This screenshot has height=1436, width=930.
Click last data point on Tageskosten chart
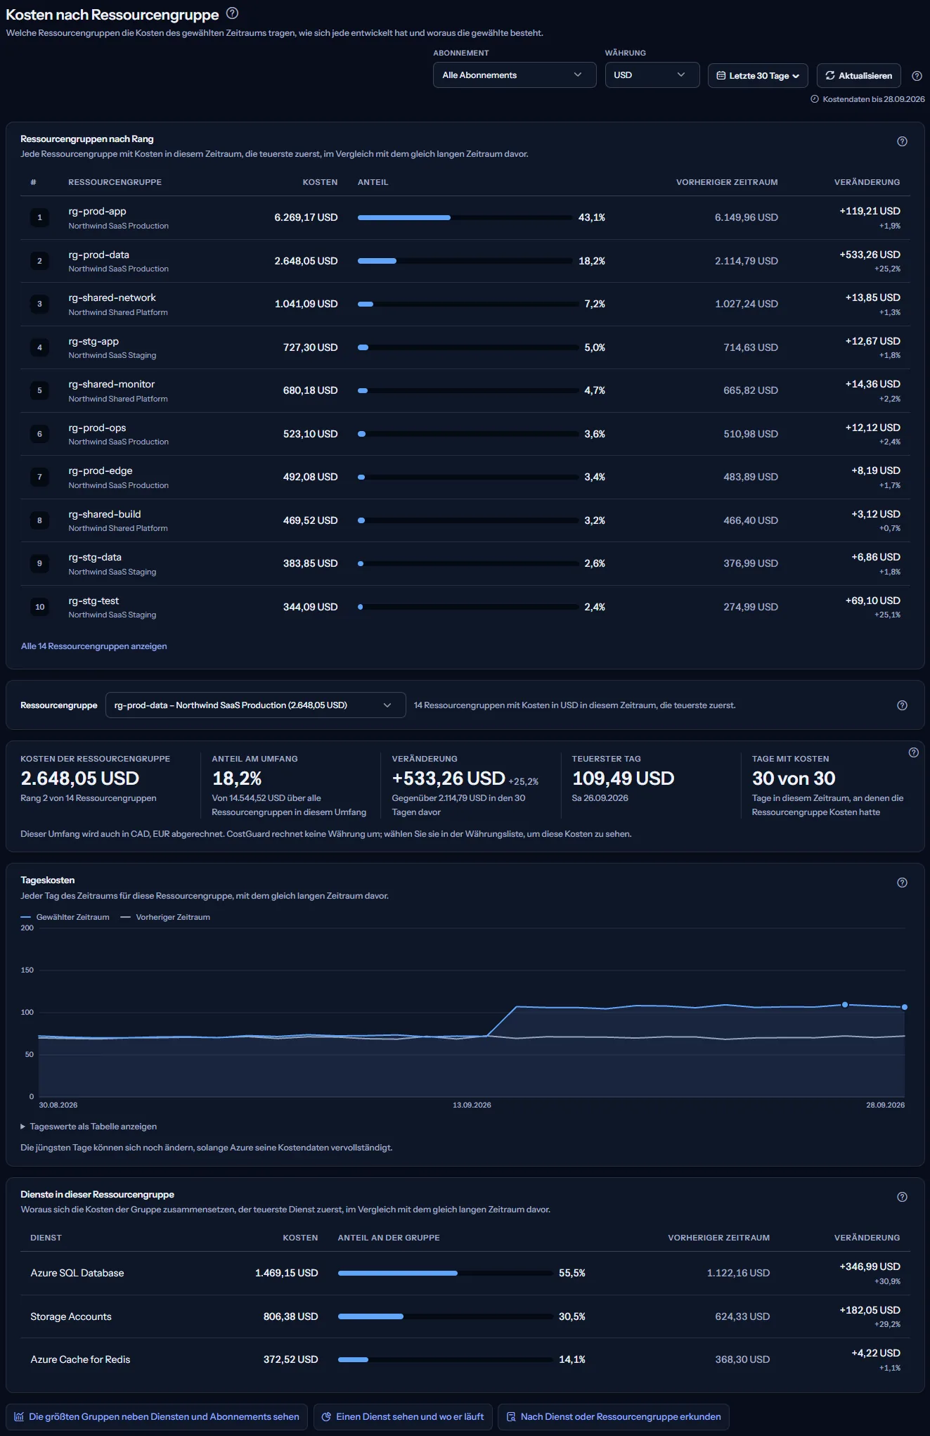905,1007
